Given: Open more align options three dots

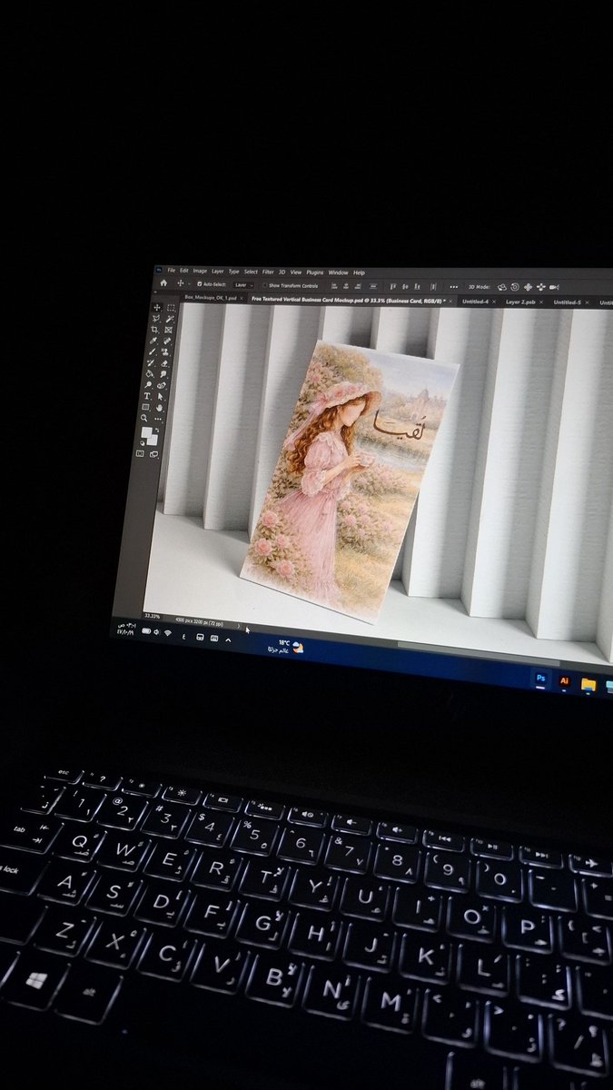Looking at the screenshot, I should (x=454, y=287).
